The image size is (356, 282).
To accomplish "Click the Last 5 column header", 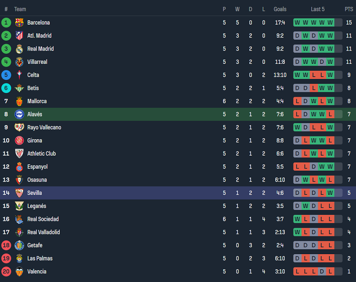I will (318, 9).
